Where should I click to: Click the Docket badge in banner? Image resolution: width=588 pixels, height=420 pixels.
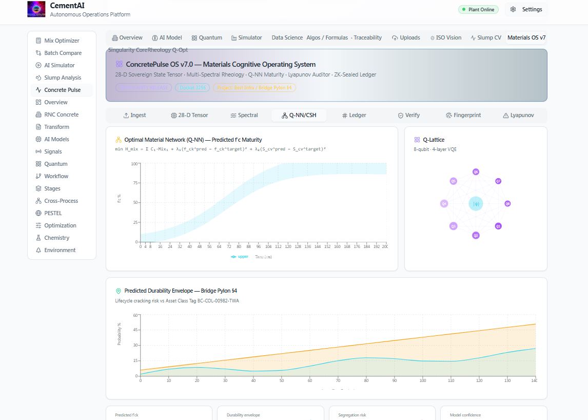pos(192,88)
